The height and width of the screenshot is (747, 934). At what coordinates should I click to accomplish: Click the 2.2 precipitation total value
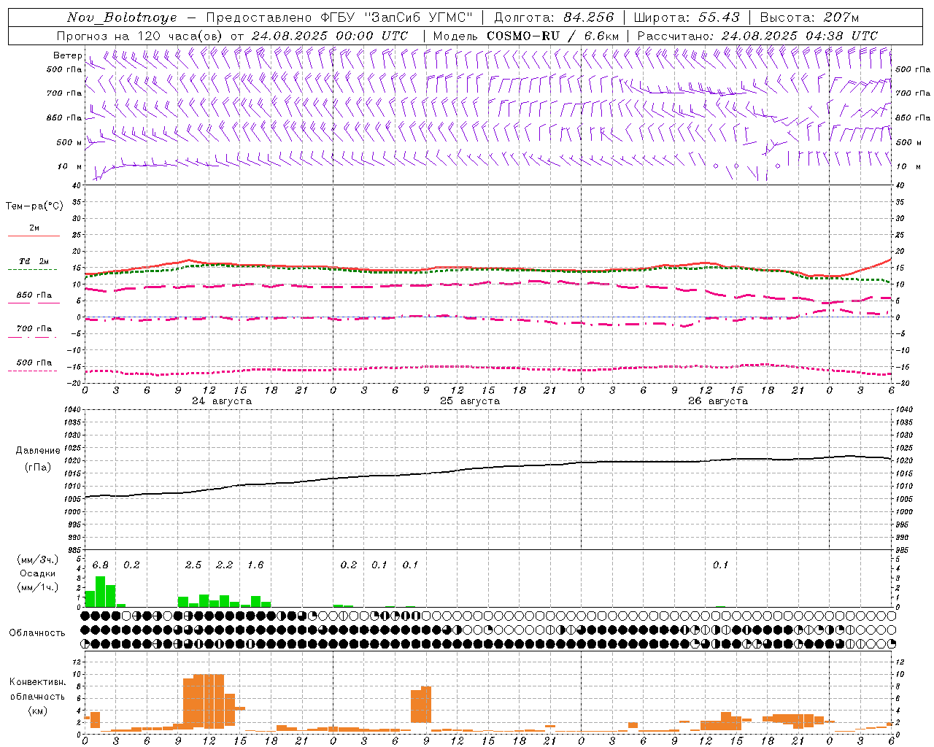[225, 565]
